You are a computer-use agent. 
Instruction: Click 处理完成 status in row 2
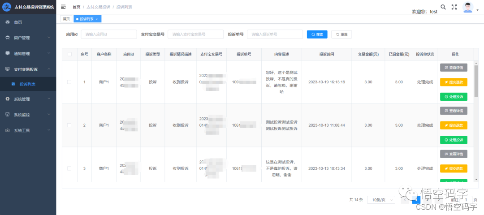tap(425, 125)
